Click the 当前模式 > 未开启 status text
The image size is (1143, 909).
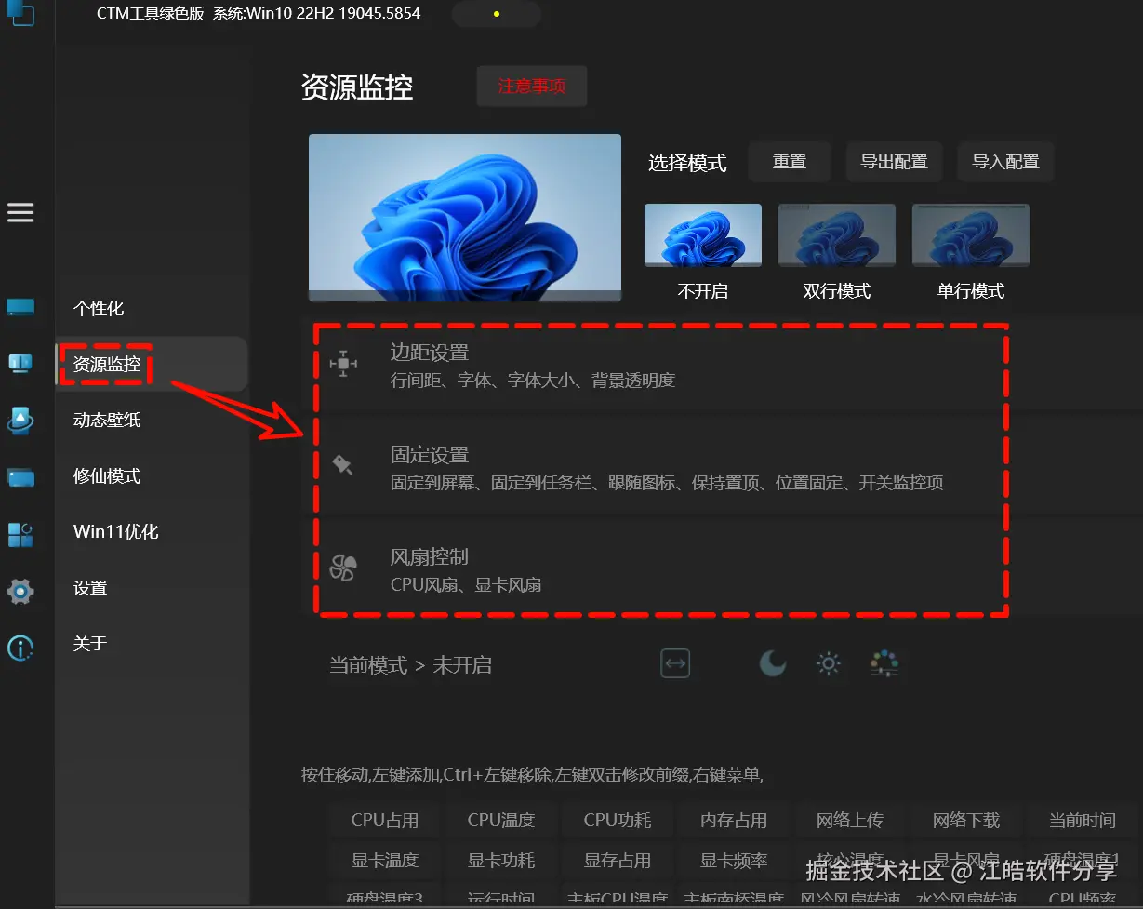pos(410,665)
